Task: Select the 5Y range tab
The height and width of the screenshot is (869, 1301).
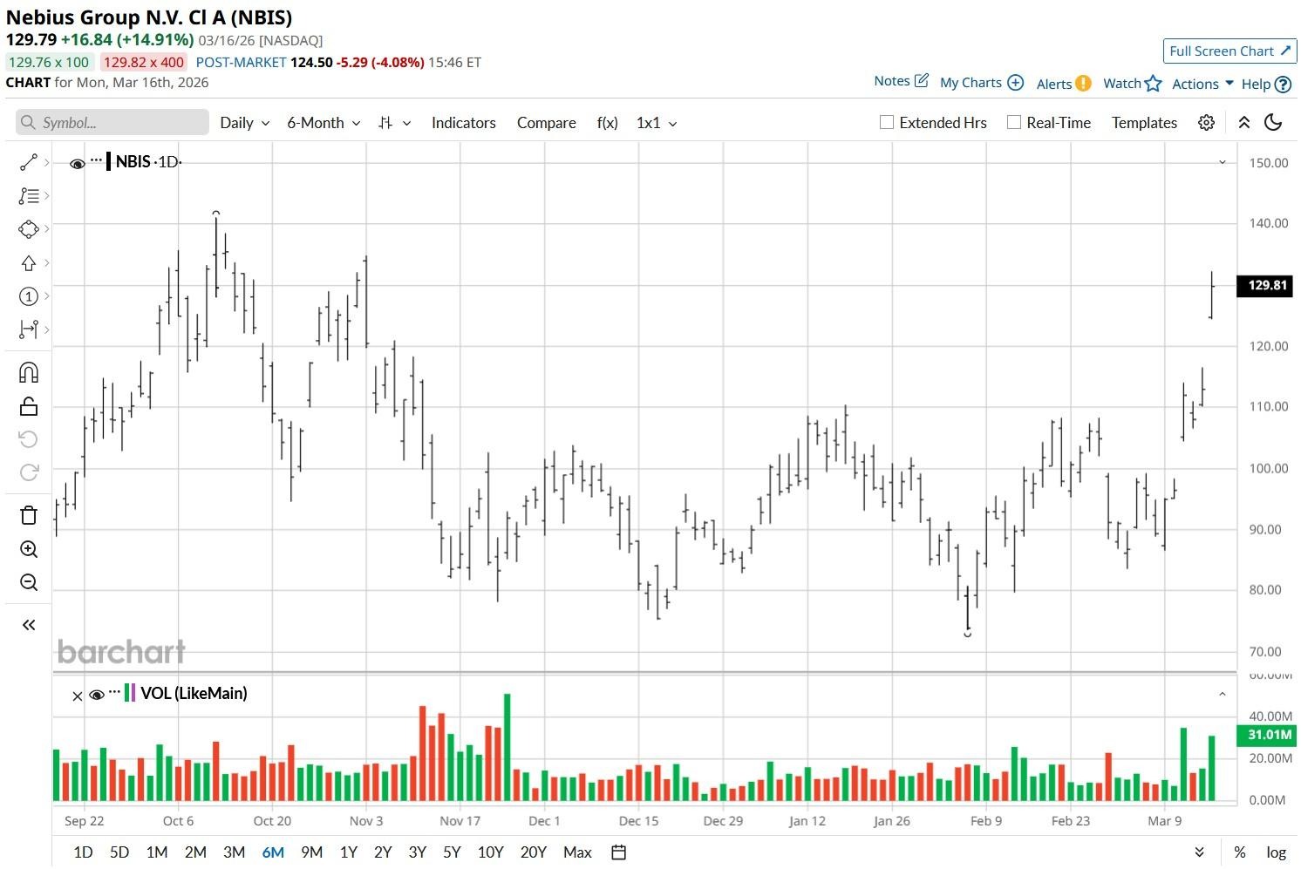Action: click(452, 852)
